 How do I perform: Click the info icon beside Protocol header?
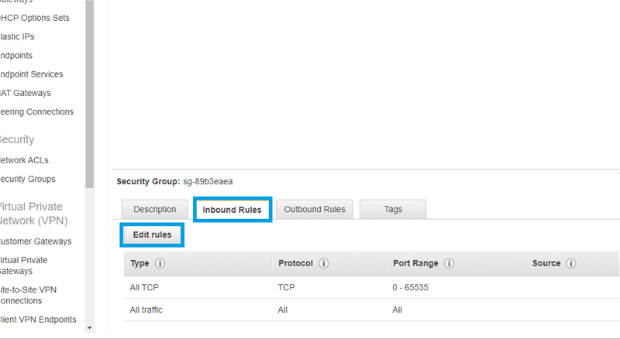click(324, 264)
